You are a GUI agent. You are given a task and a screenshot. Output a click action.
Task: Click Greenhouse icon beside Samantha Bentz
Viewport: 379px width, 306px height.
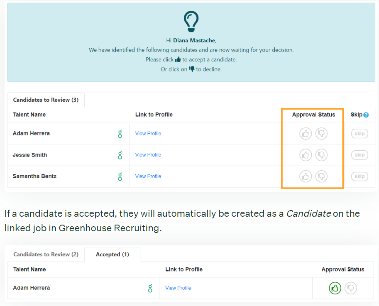(120, 176)
